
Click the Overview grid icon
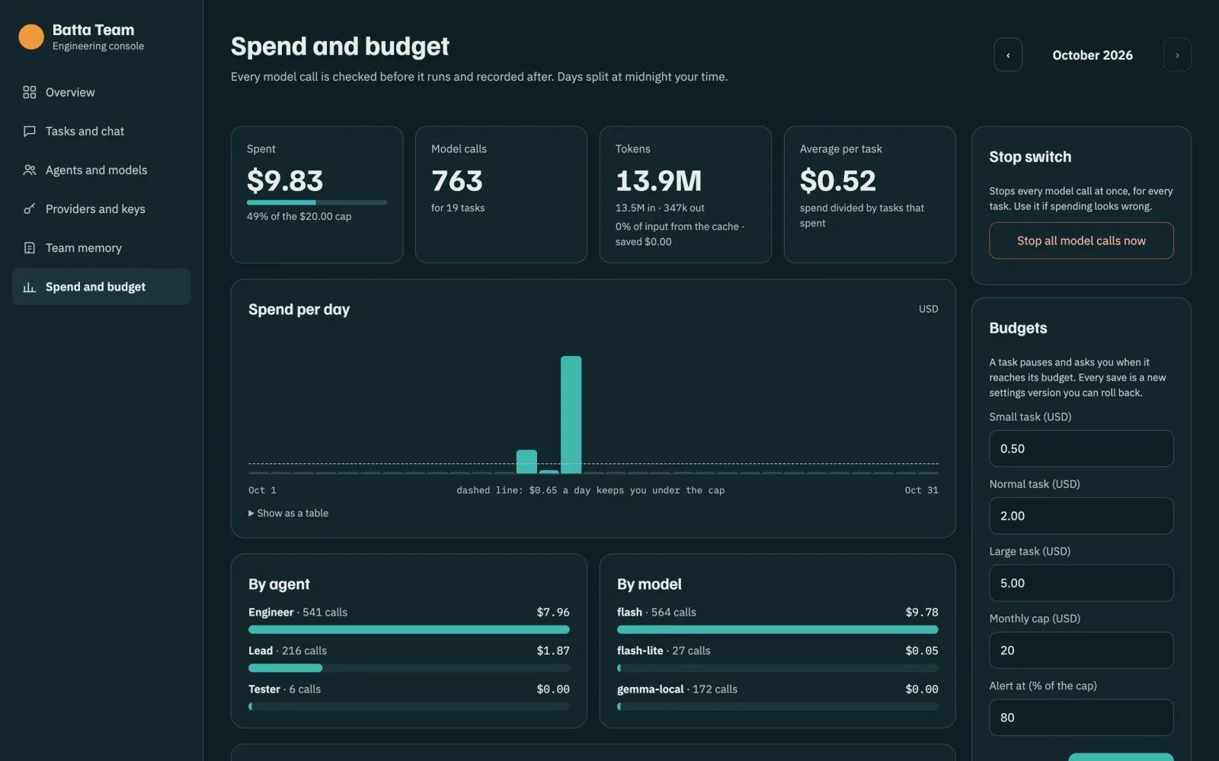(x=30, y=92)
